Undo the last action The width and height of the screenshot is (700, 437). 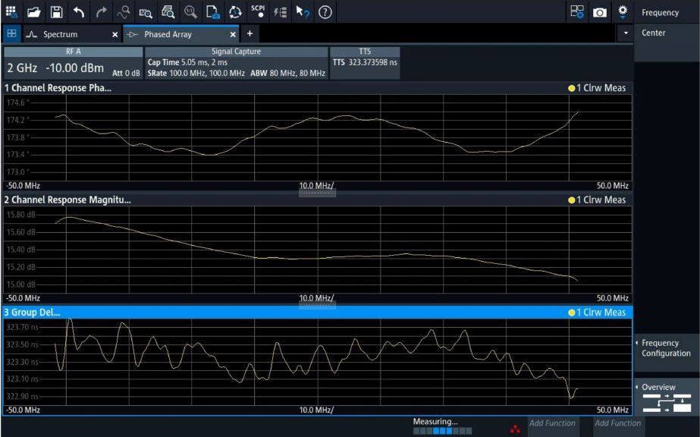point(79,11)
